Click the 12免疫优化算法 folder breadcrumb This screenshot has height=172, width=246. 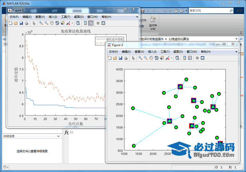click(179, 39)
